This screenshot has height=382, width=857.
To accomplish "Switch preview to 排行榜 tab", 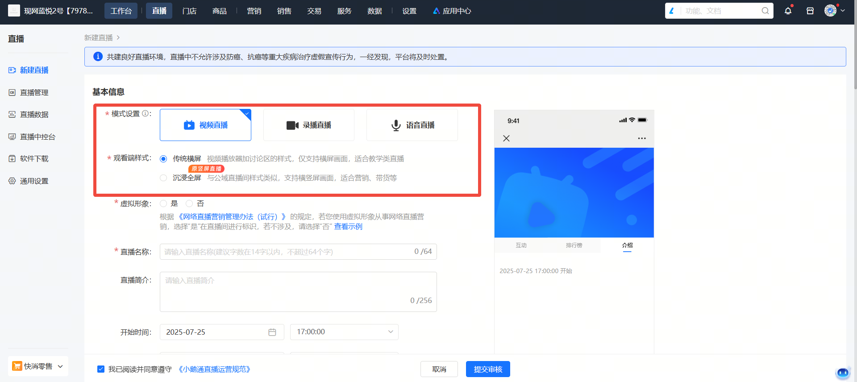I will click(574, 245).
